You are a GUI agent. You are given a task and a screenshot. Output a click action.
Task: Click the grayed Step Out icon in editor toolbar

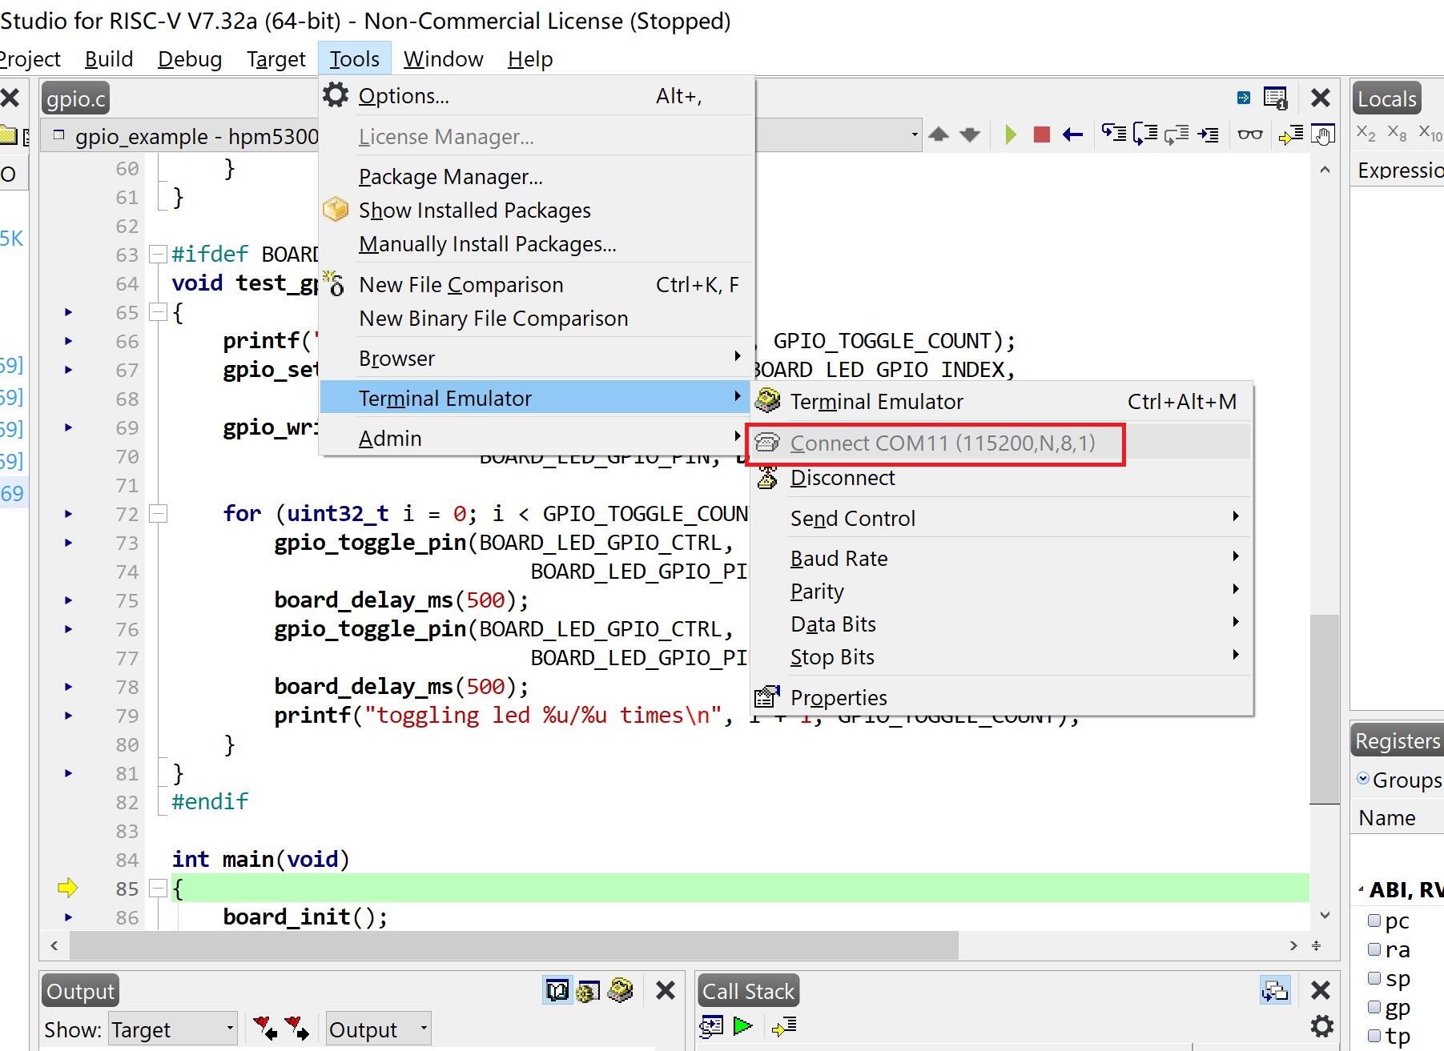1177,134
